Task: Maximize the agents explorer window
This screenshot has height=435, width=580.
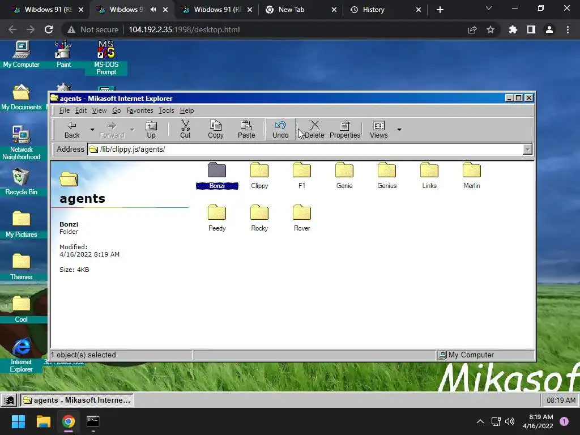Action: (x=519, y=98)
